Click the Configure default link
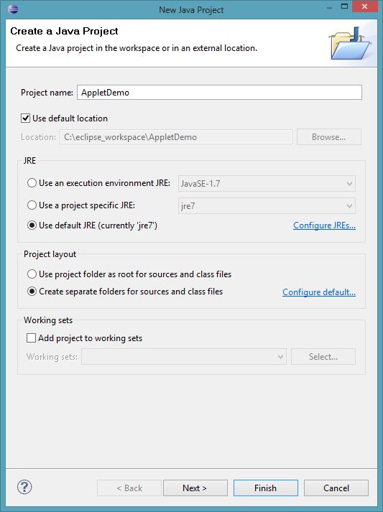 tap(319, 292)
